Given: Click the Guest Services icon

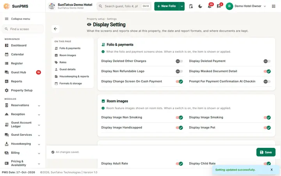Looking at the screenshot, I should click(x=7, y=135).
